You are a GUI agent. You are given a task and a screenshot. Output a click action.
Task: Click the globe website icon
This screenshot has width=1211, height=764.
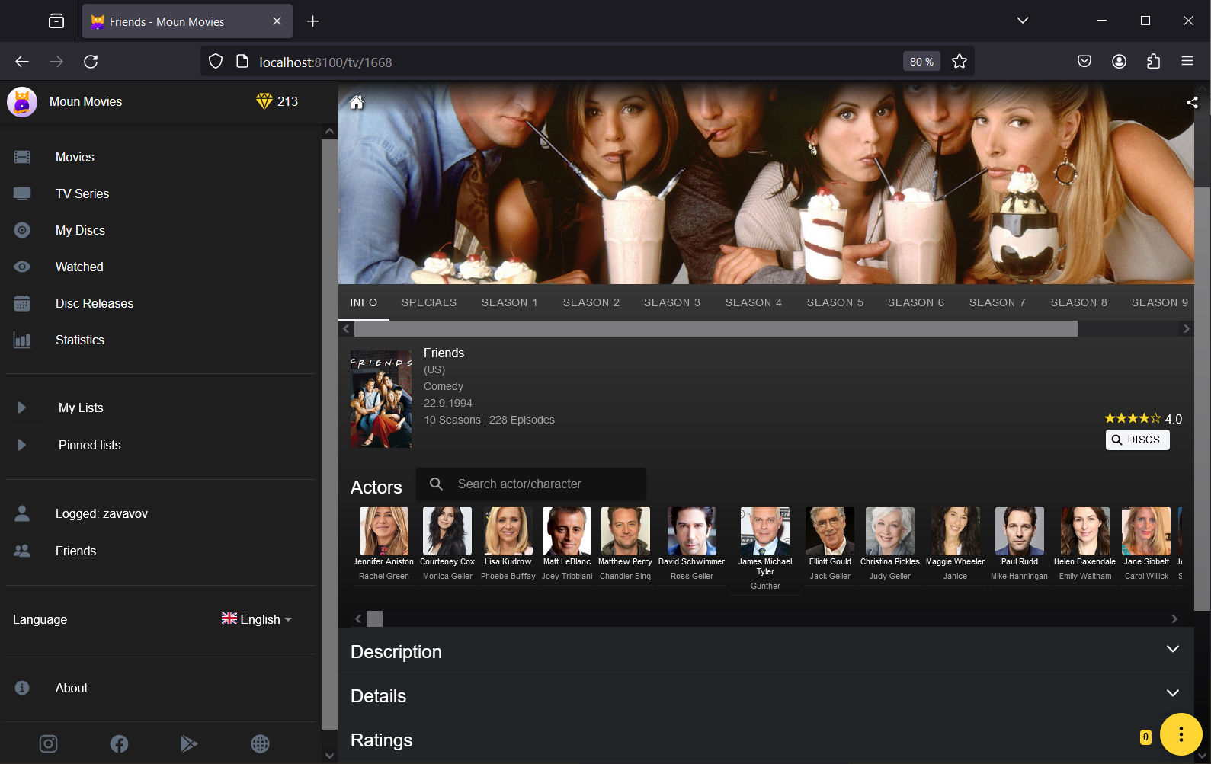point(260,743)
